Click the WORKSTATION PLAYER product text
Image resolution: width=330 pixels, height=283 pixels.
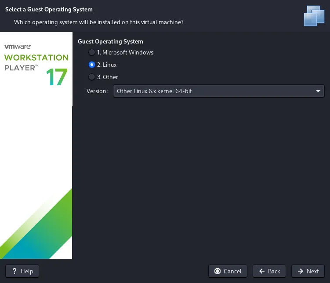(x=36, y=62)
